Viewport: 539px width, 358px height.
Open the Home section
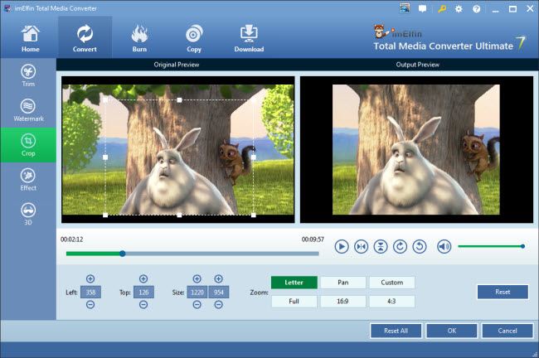(30, 38)
